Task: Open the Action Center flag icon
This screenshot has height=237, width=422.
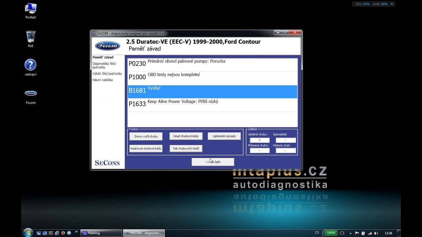Action: pyautogui.click(x=357, y=233)
